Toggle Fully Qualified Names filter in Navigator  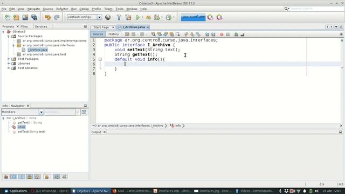47,177
